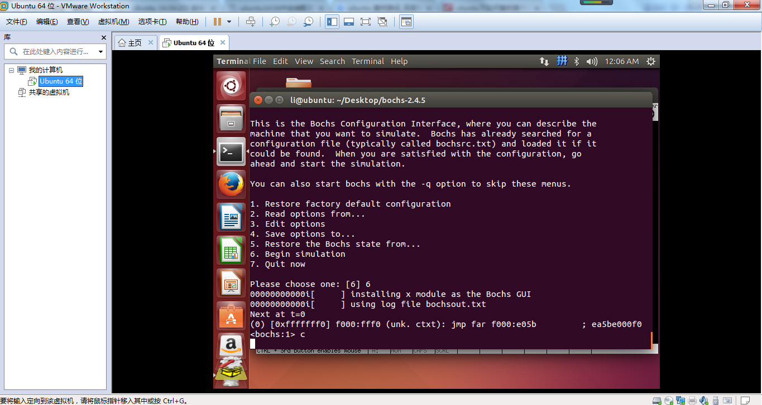The width and height of the screenshot is (762, 405).
Task: Open LibreOffice Calc from the launcher
Action: click(x=231, y=250)
